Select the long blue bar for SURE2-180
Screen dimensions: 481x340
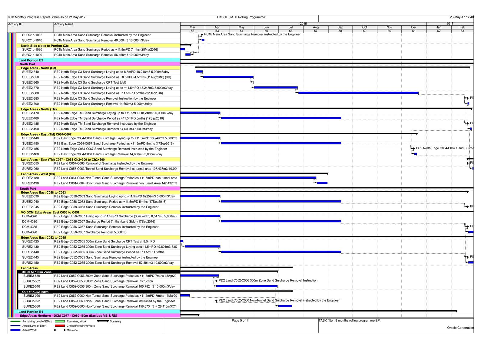pyautogui.click(x=248, y=178)
